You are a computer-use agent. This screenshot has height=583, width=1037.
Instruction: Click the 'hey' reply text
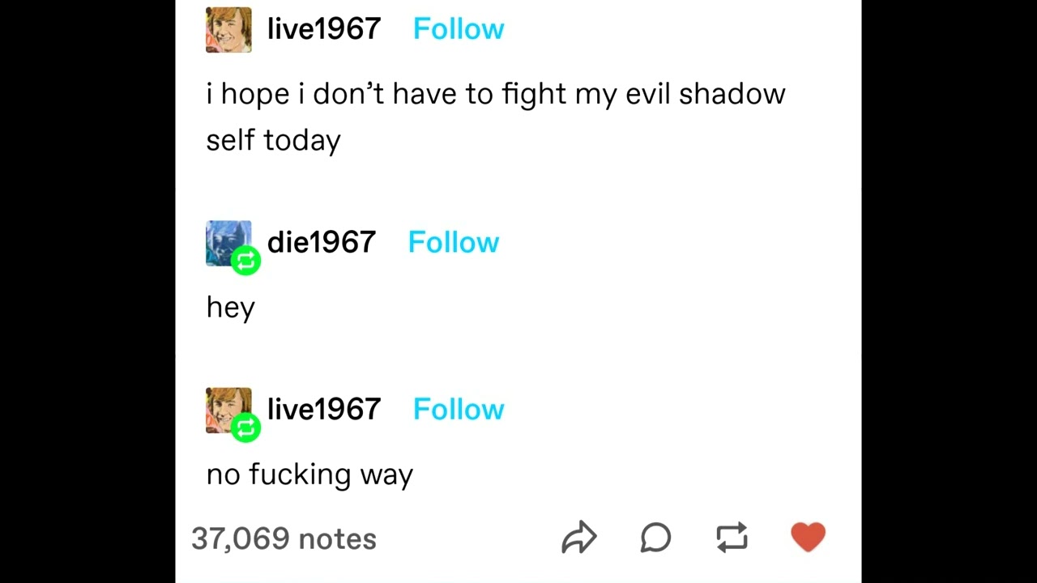tap(231, 308)
